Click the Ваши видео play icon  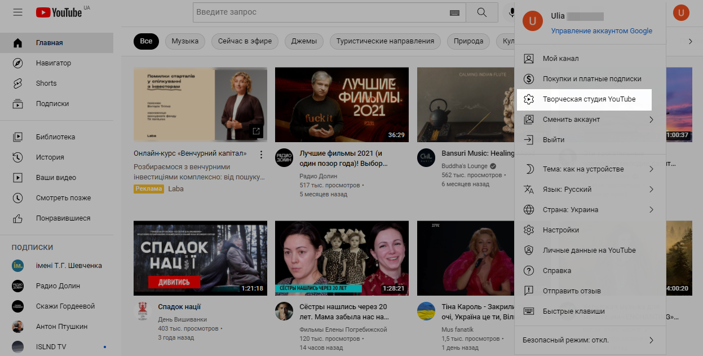point(17,178)
